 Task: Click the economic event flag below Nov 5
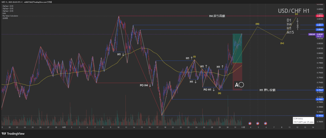tap(258, 123)
